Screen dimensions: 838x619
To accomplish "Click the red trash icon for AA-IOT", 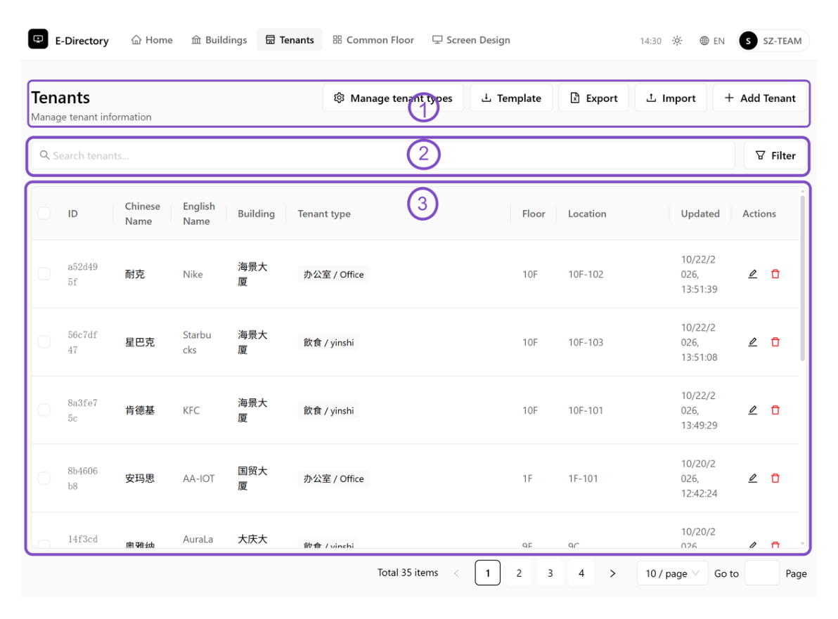I will [775, 478].
